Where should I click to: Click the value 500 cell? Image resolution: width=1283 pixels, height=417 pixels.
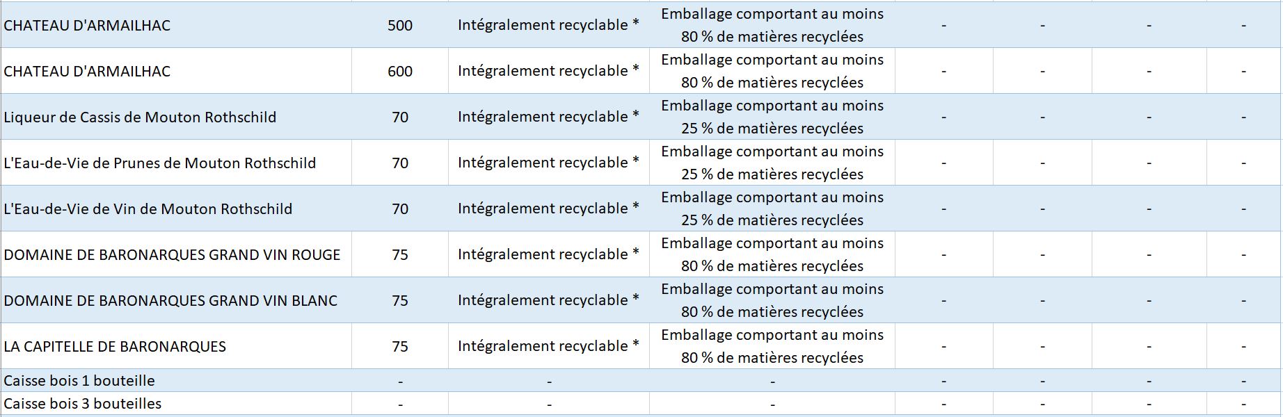(400, 25)
